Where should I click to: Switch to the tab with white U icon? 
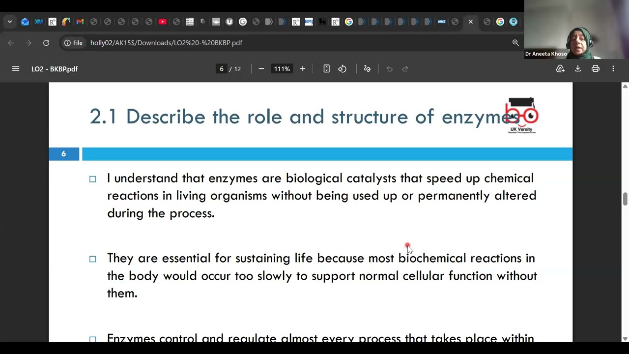click(229, 22)
